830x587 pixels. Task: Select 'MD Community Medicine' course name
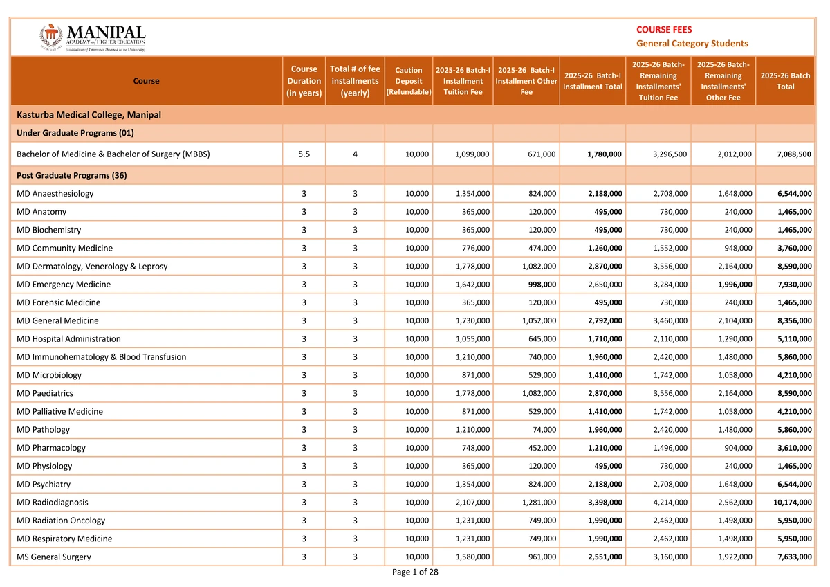[64, 248]
